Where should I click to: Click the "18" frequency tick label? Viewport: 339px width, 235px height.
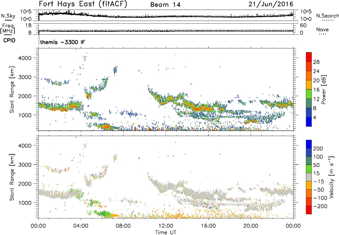coord(28,25)
